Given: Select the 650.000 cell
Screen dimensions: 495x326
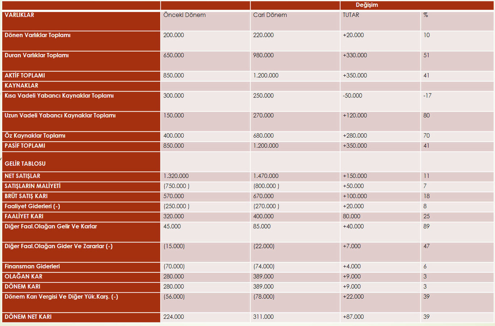Looking at the screenshot, I should 173,55.
